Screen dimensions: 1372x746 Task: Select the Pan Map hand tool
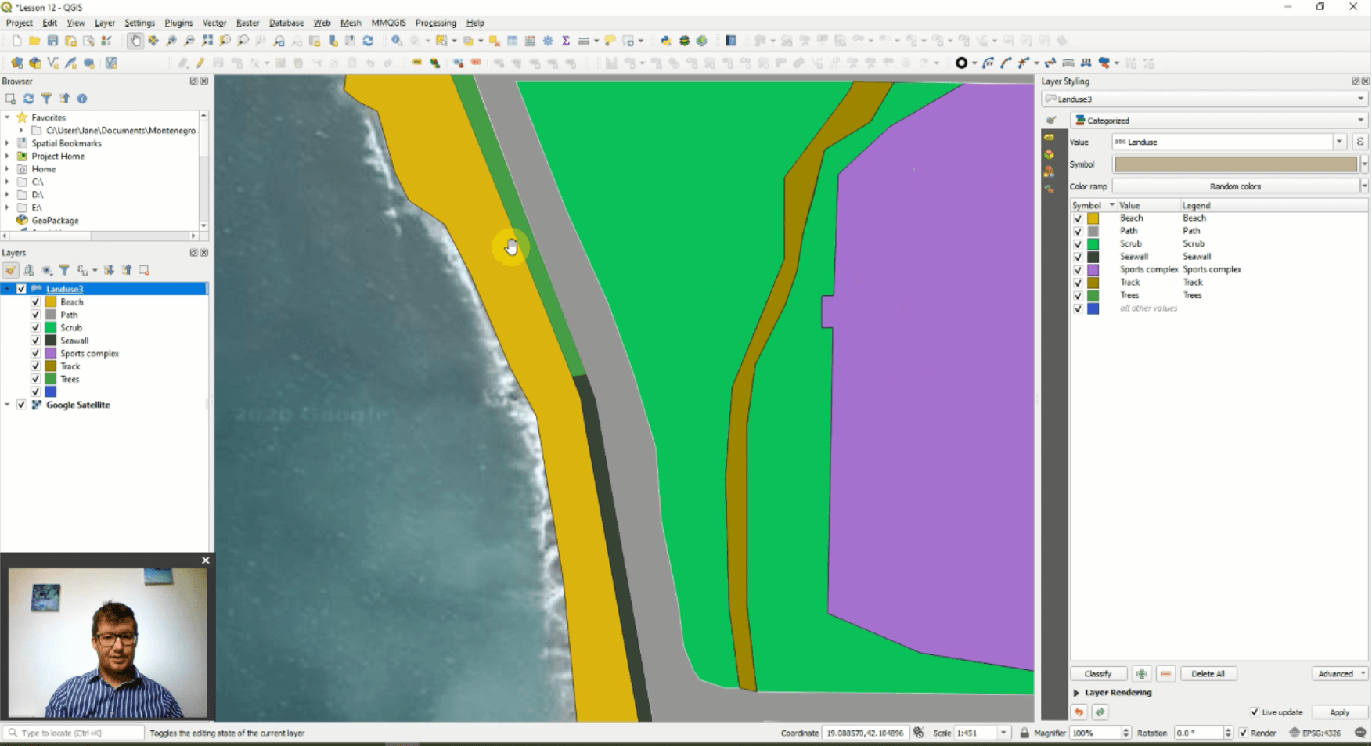[x=135, y=41]
